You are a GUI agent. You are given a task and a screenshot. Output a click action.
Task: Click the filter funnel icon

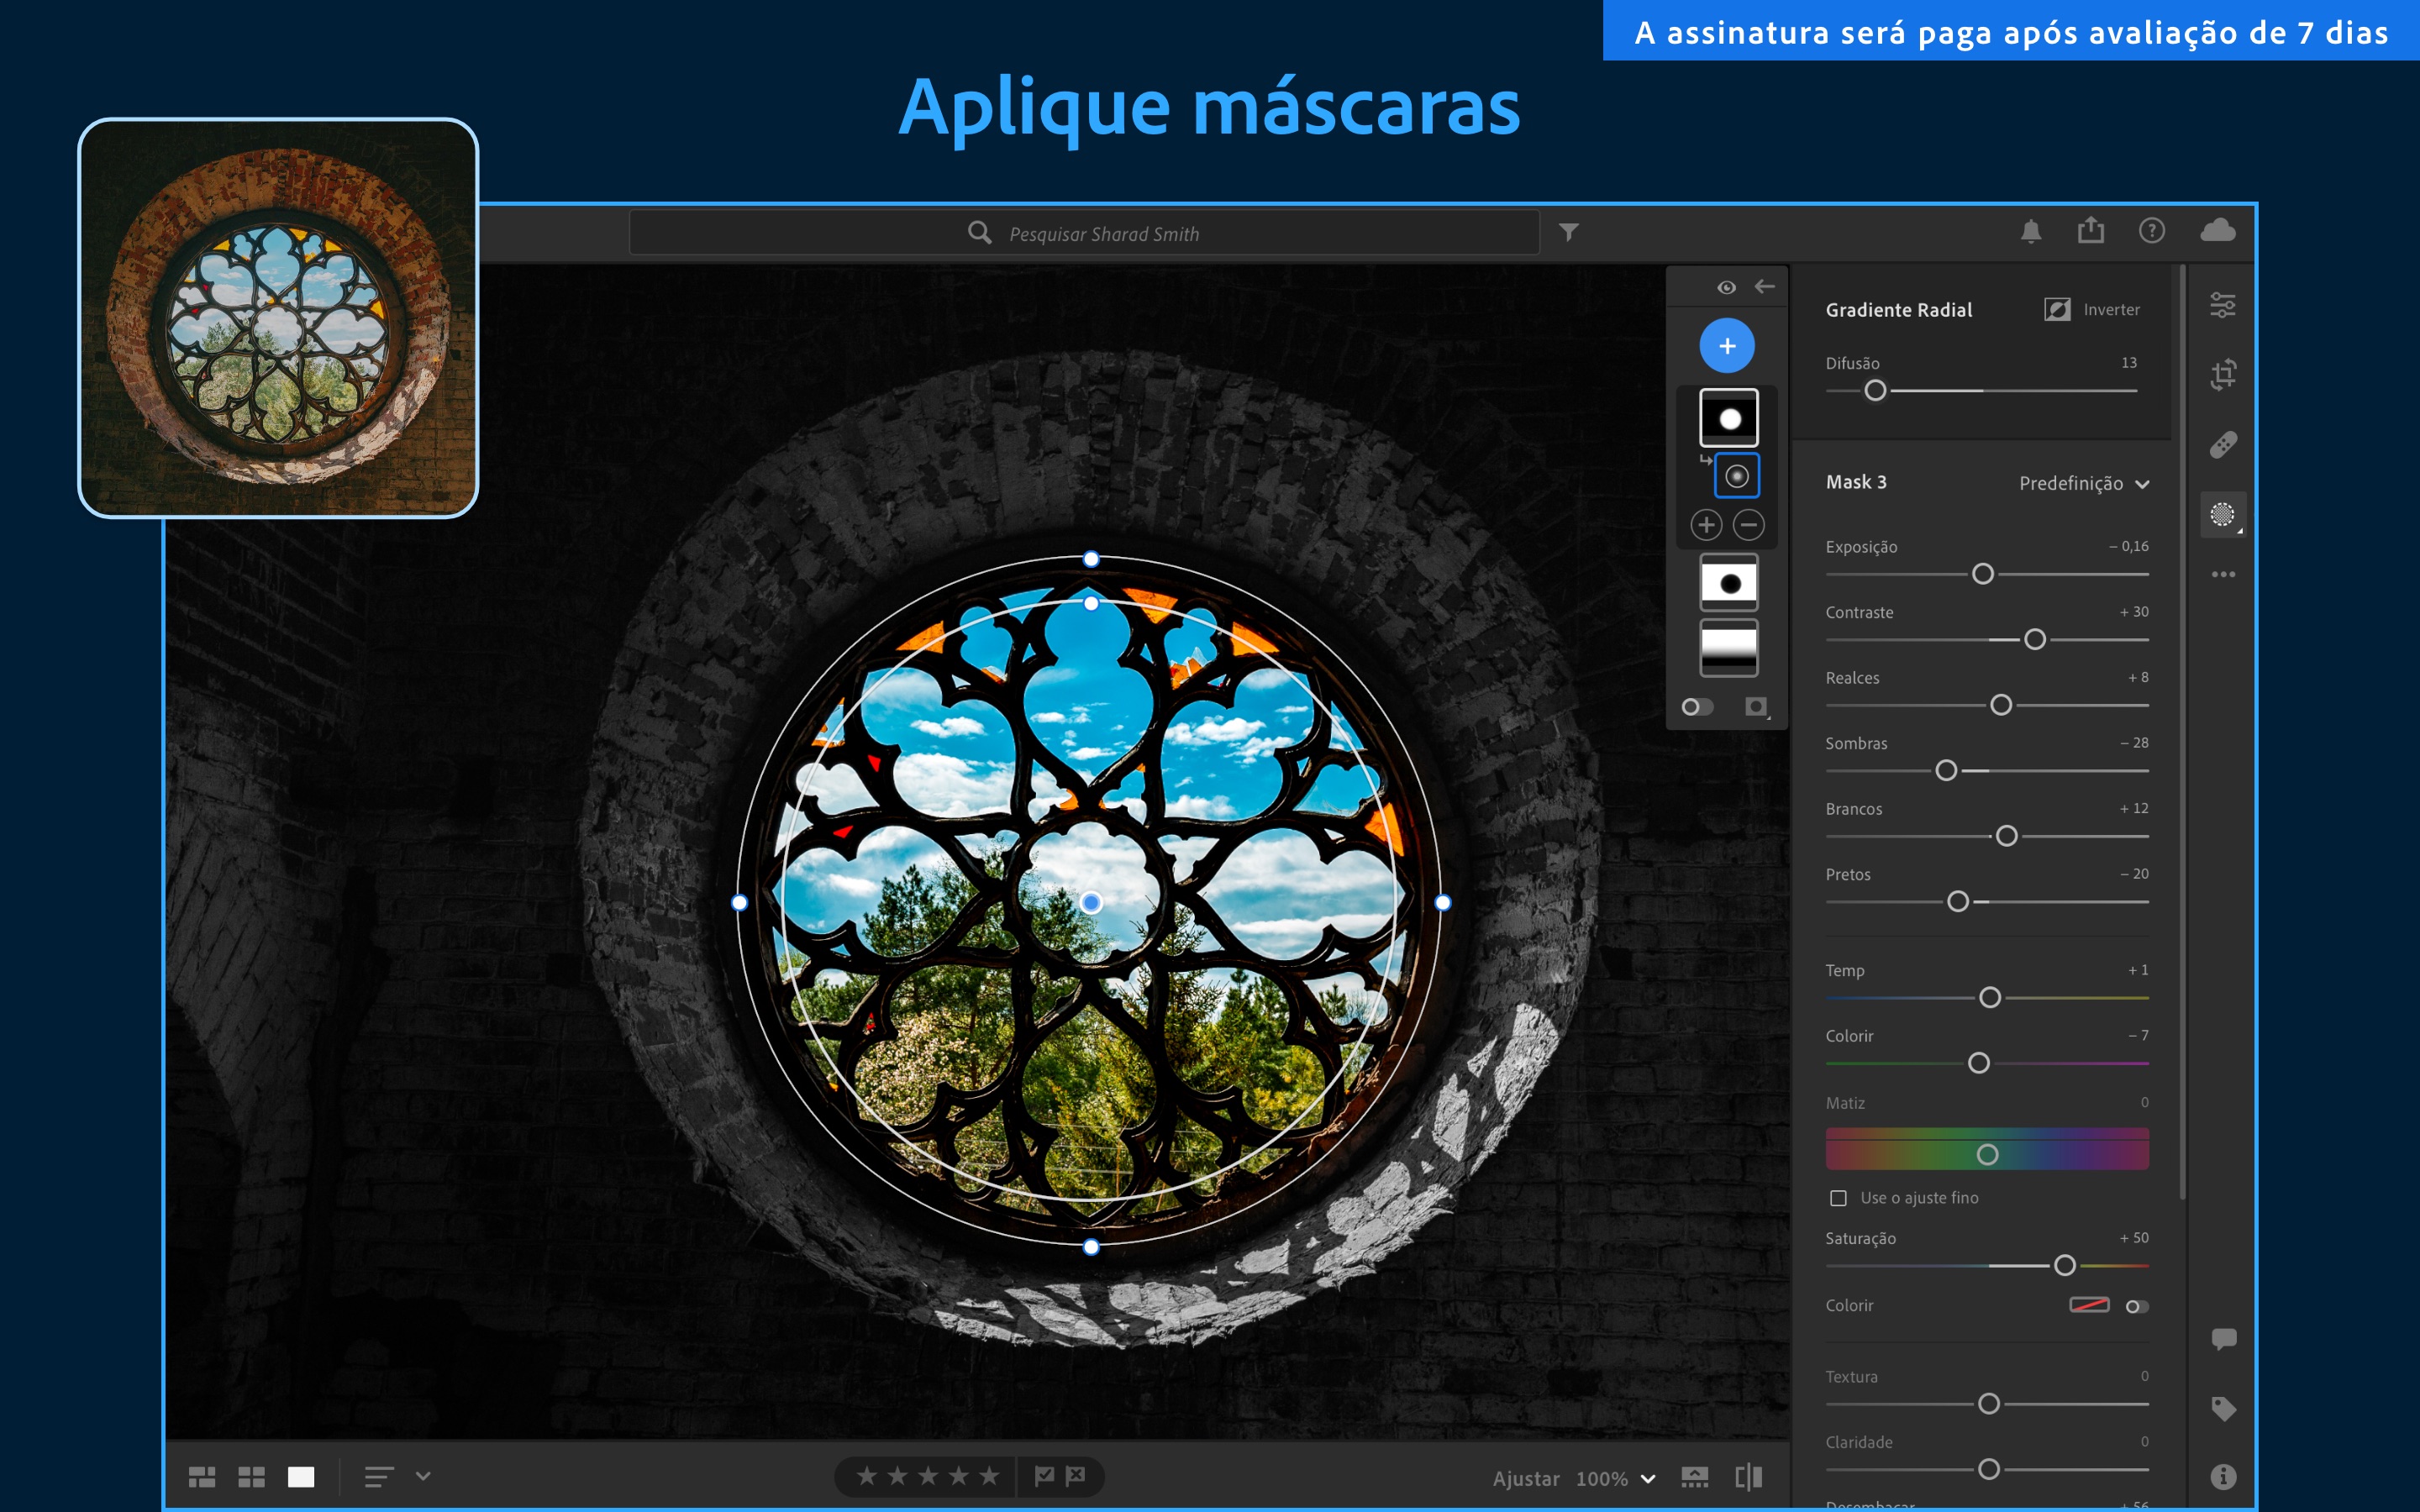[x=1568, y=232]
